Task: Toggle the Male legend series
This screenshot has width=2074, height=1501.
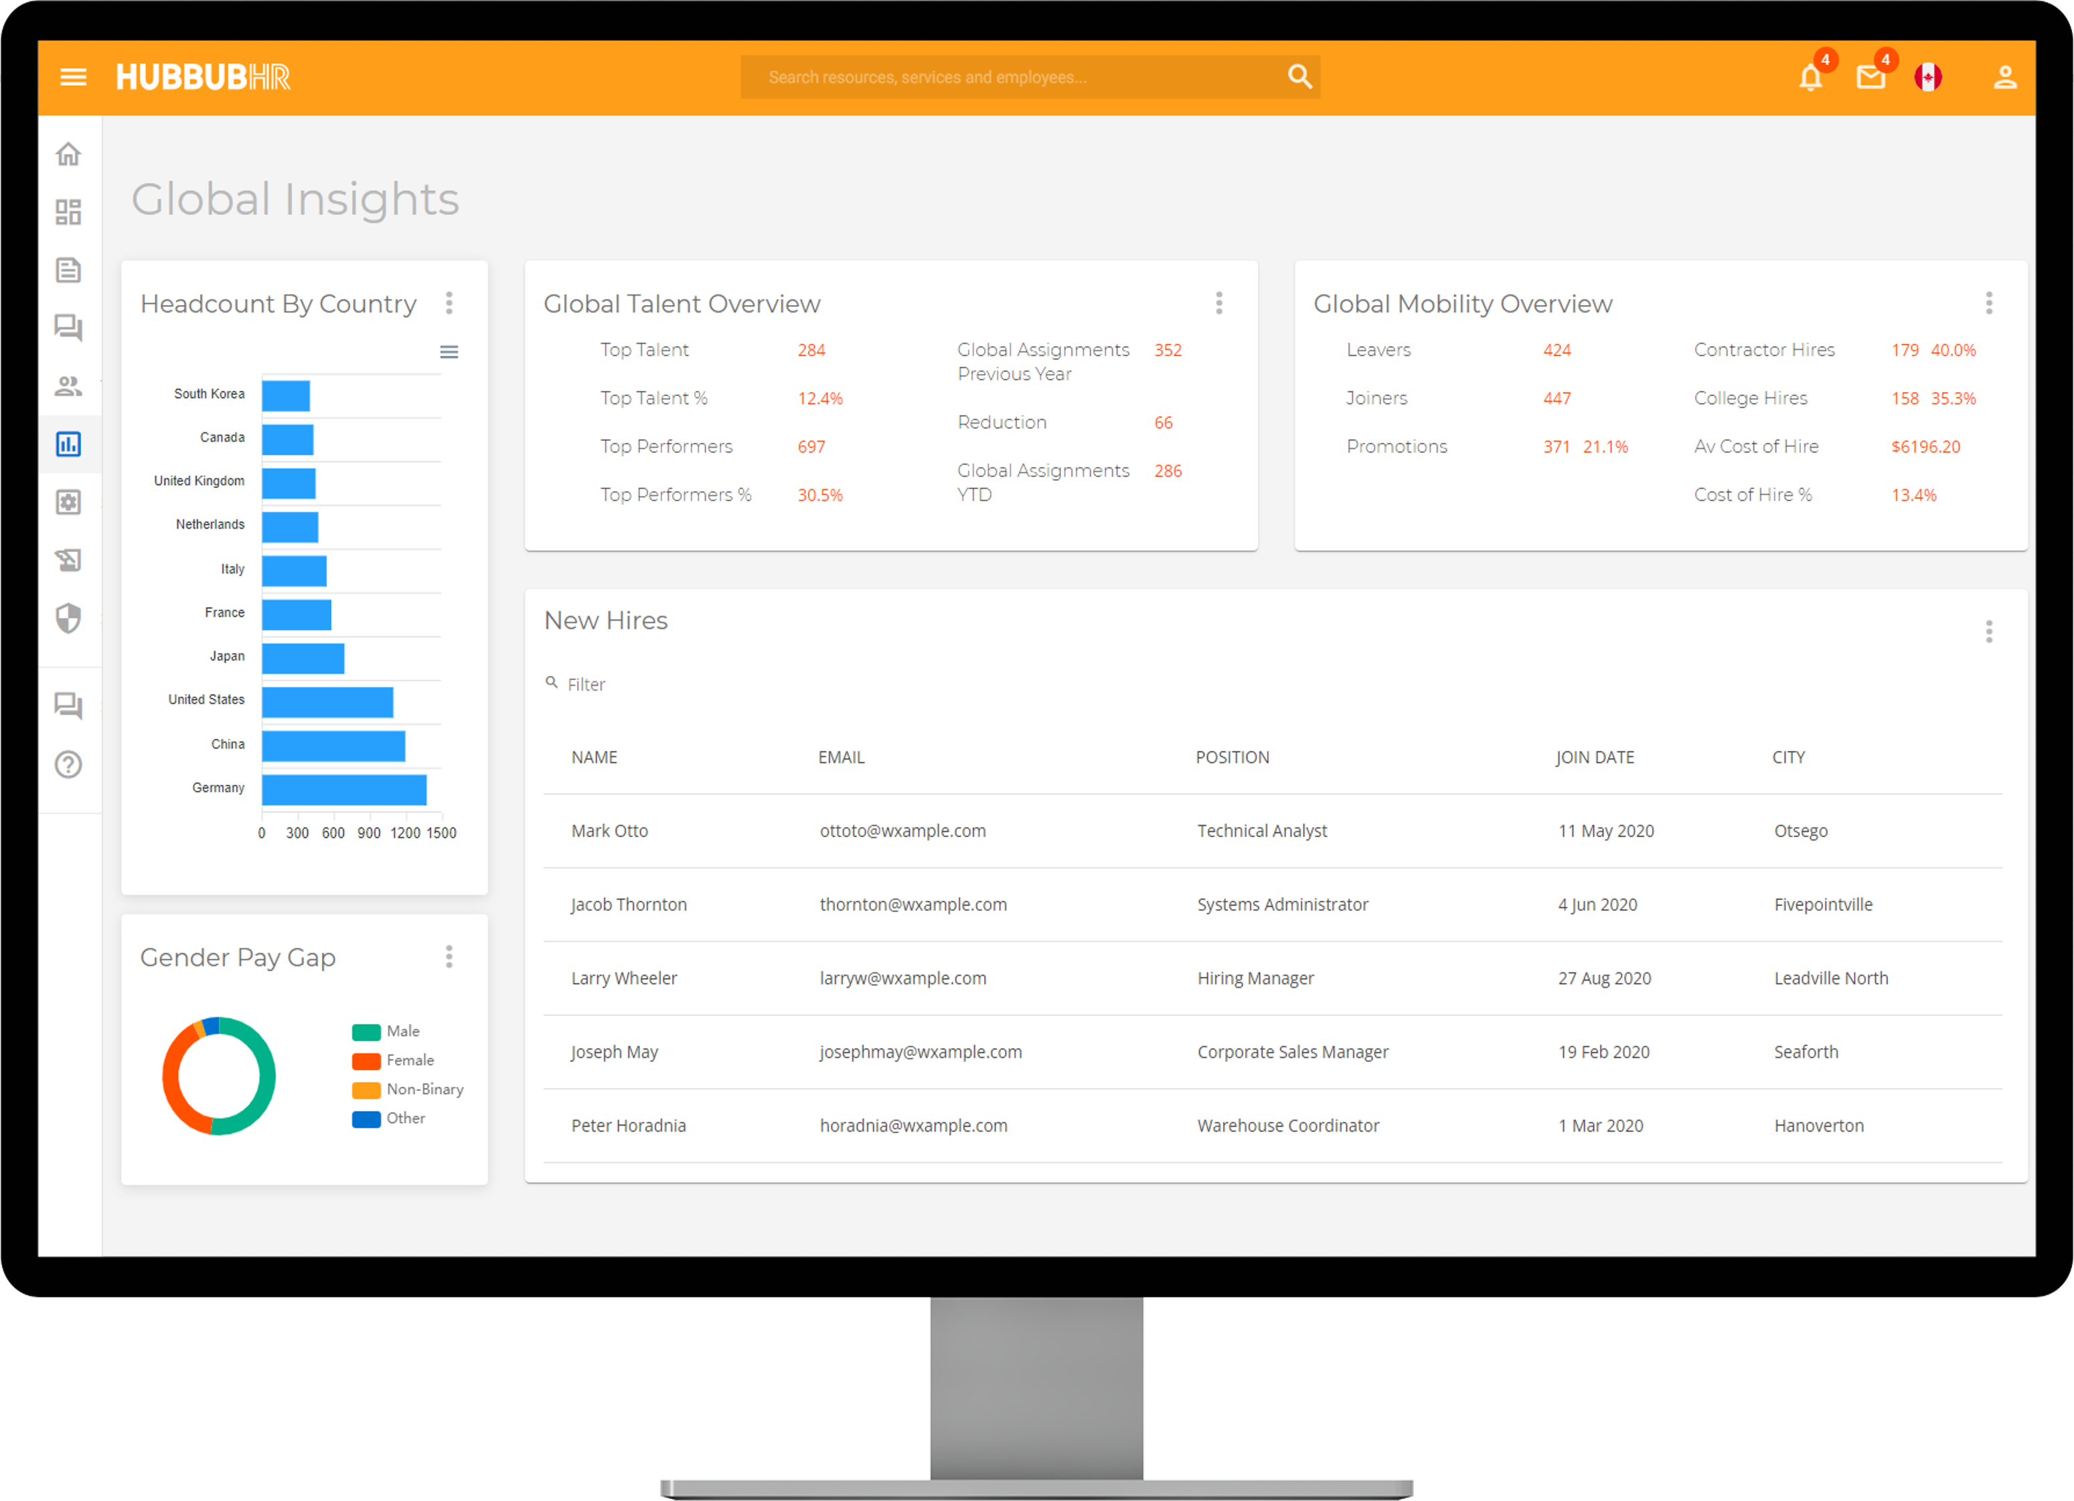Action: [402, 1031]
